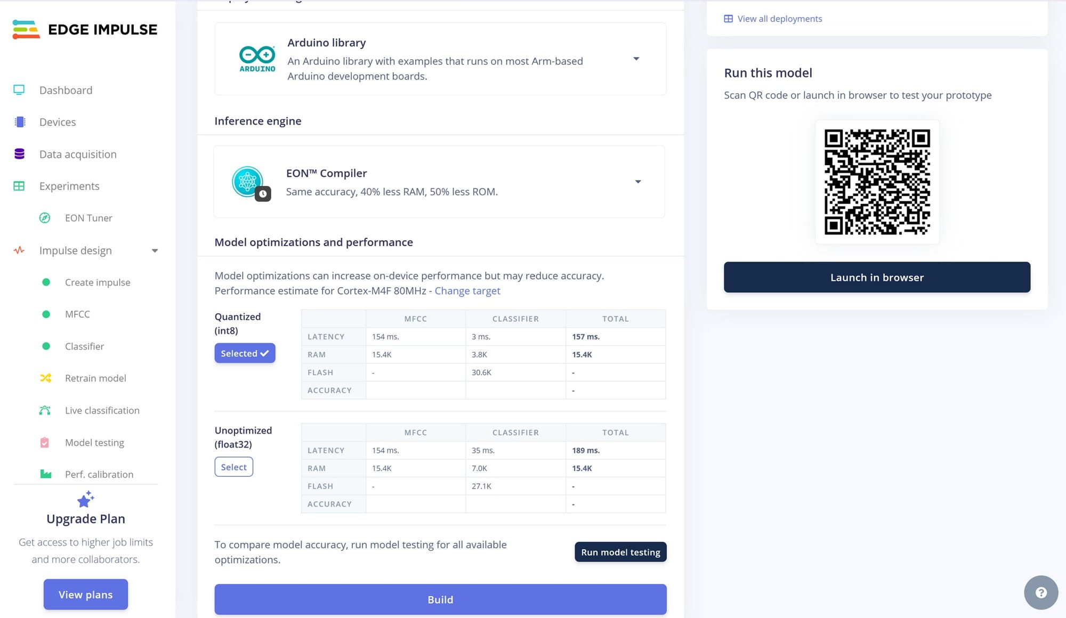Click the quantized classifier flash 30.6K cell
The height and width of the screenshot is (618, 1066).
click(515, 372)
